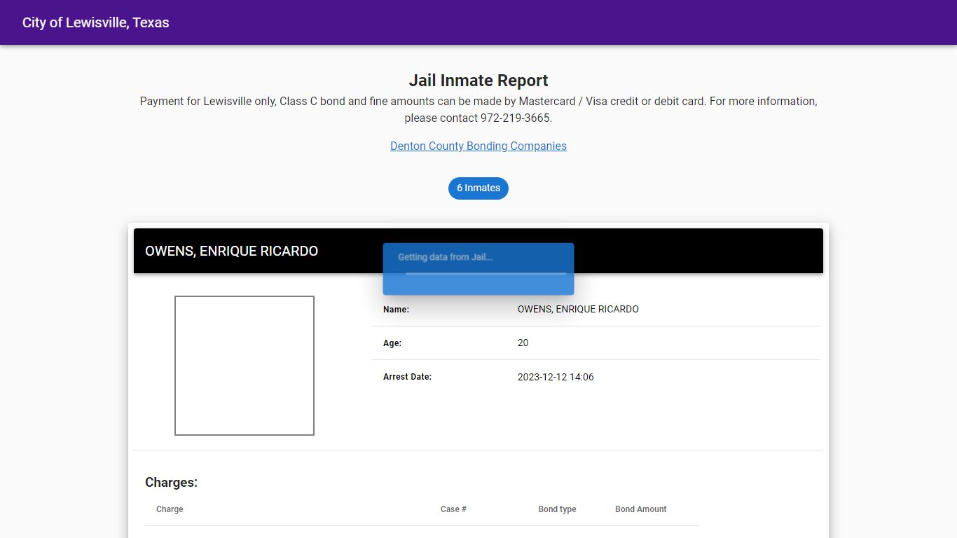Viewport: 957px width, 538px height.
Task: Select the arrest date 2023-12-12 14:06
Action: pyautogui.click(x=556, y=377)
